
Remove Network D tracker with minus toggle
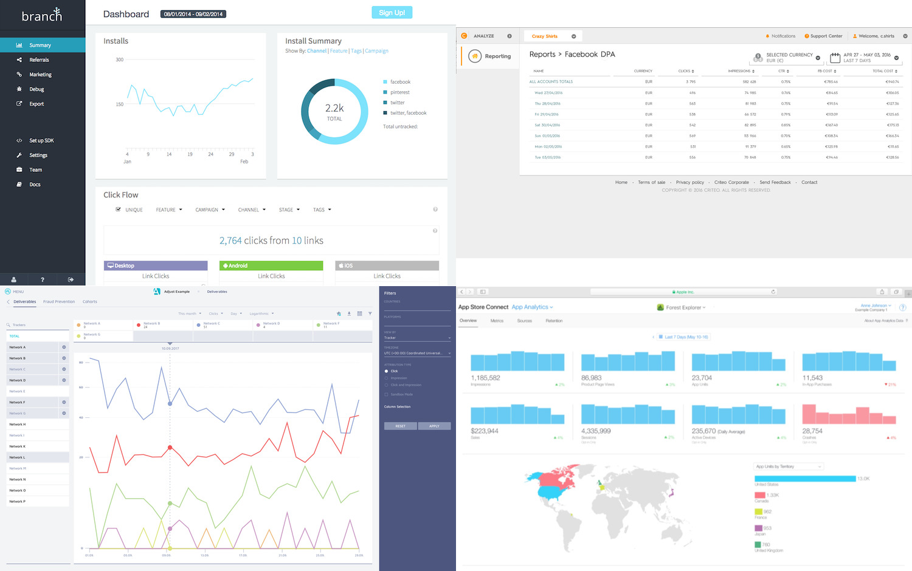point(64,380)
